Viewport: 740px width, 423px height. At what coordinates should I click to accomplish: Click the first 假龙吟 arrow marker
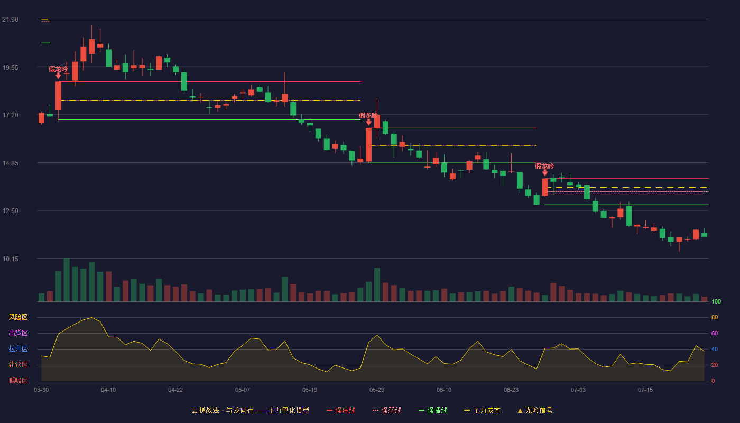click(x=58, y=76)
